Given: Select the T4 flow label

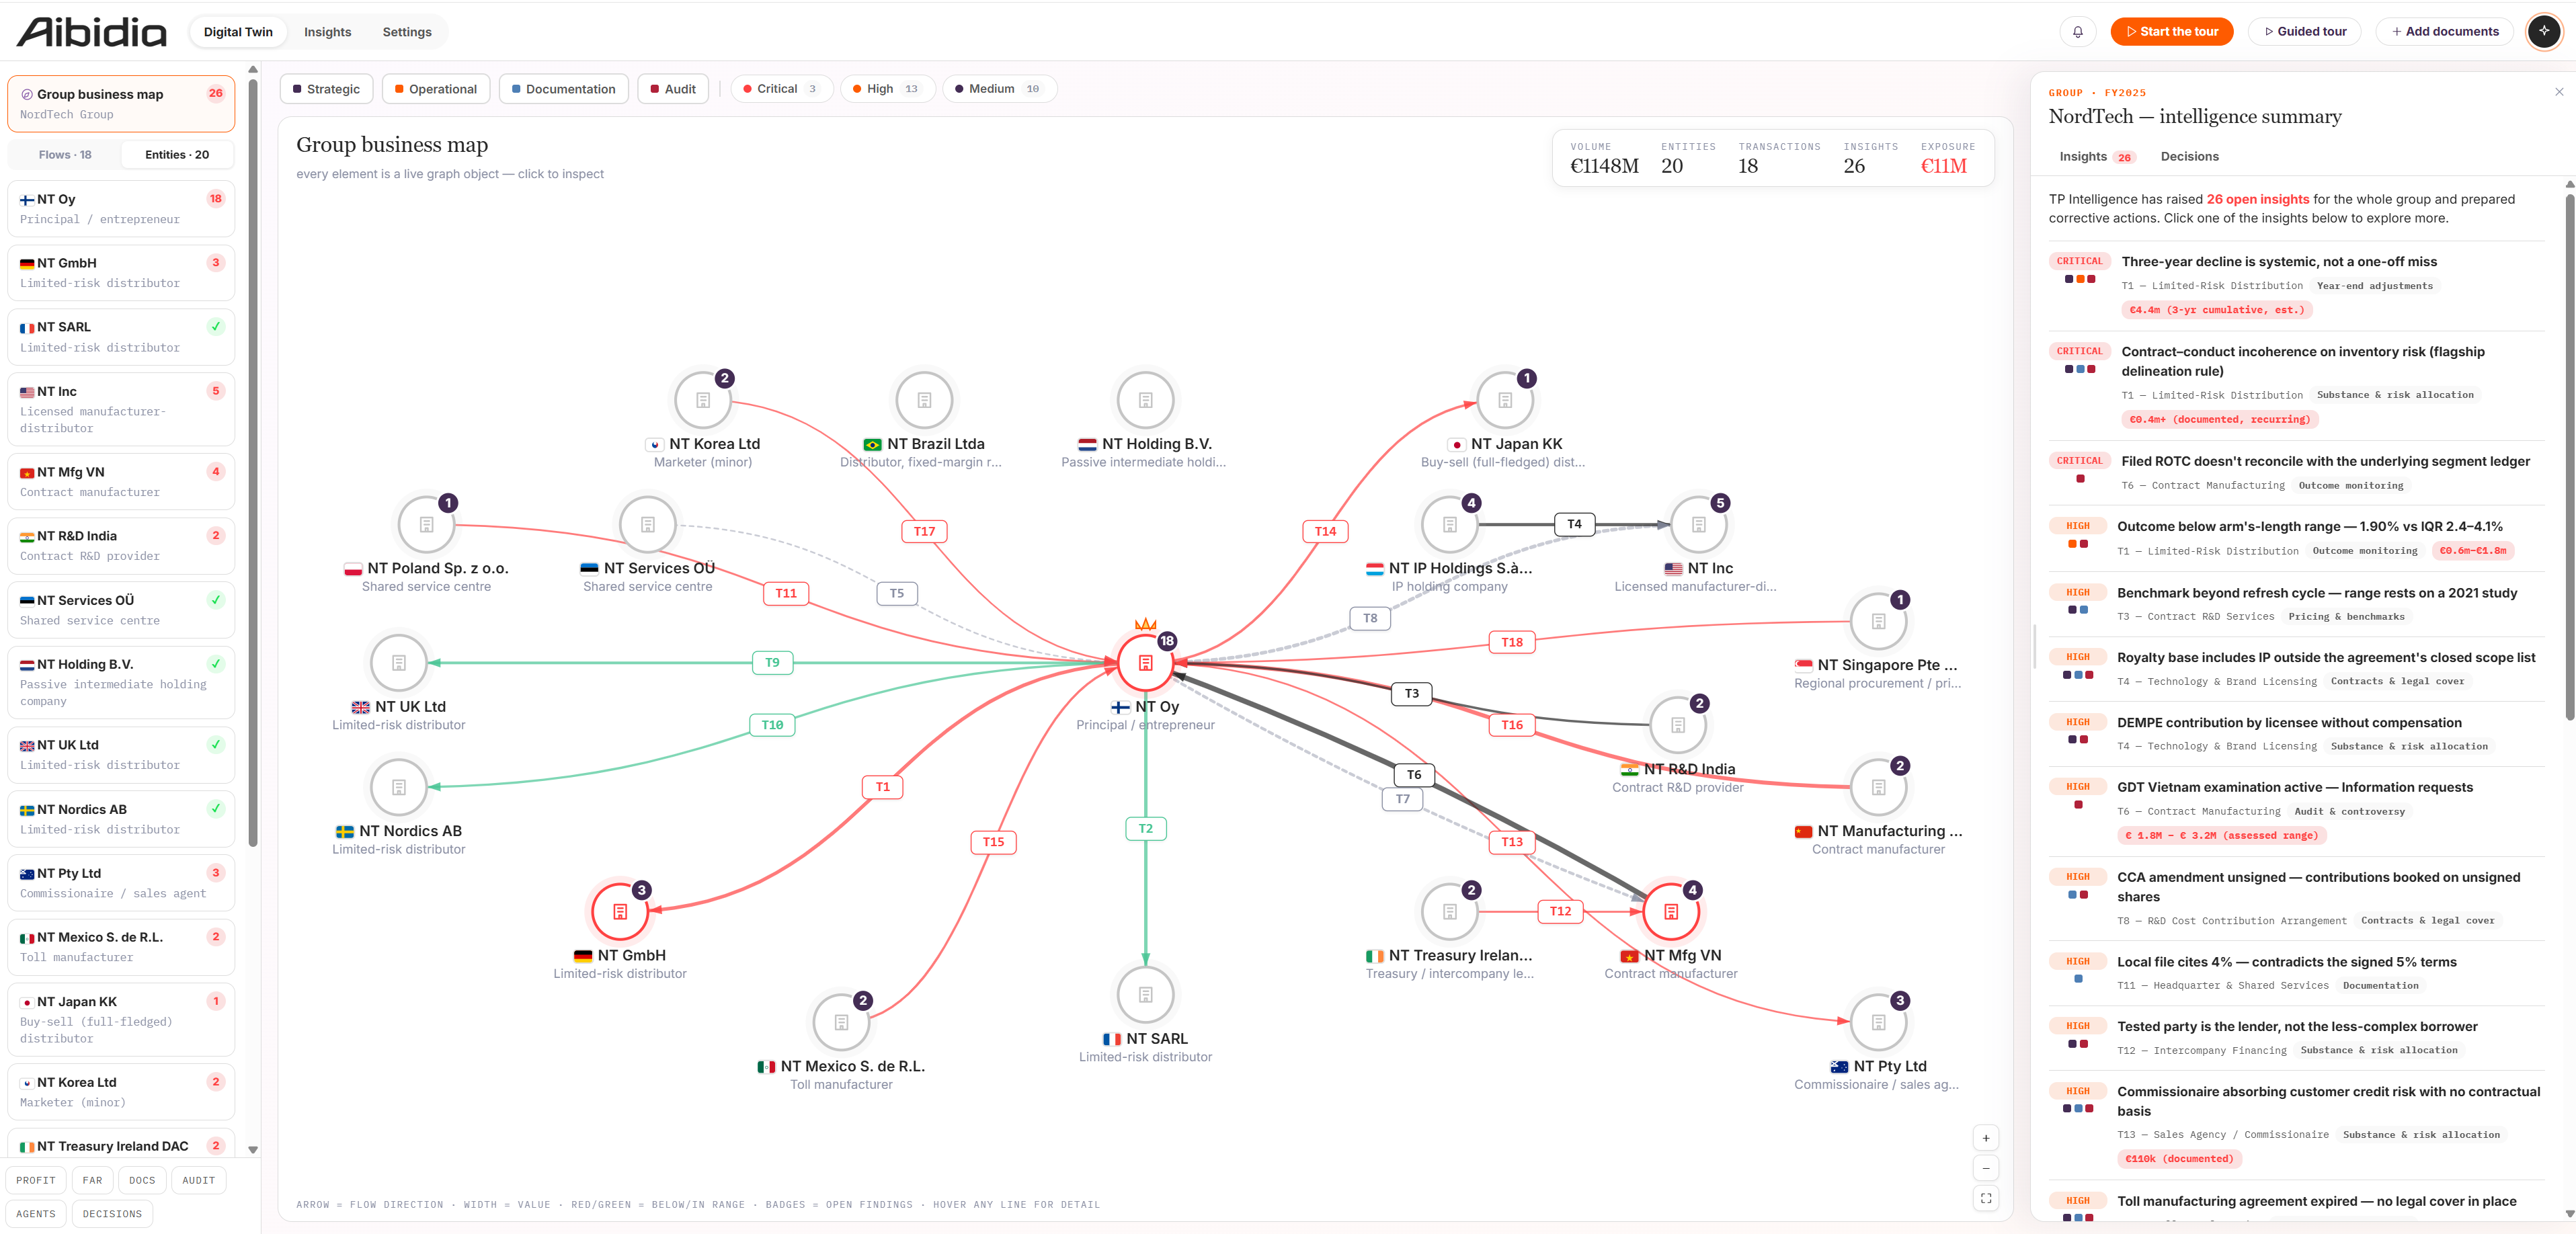Looking at the screenshot, I should tap(1574, 524).
